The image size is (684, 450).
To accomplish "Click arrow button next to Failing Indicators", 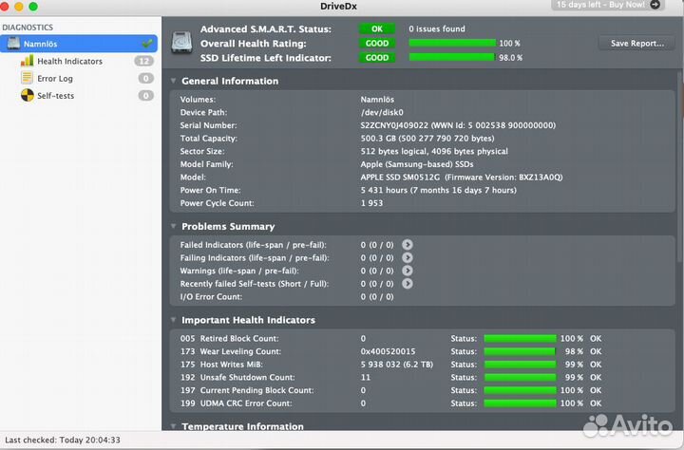I will click(407, 257).
